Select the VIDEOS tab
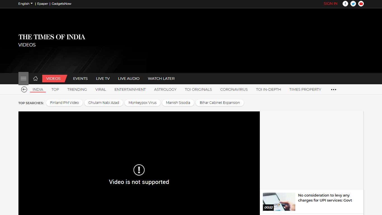This screenshot has height=215, width=382. pyautogui.click(x=54, y=79)
